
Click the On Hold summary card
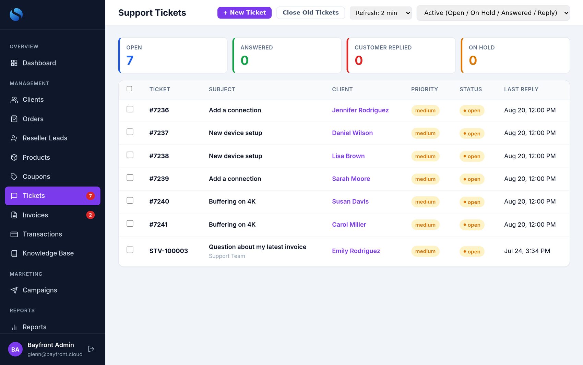pyautogui.click(x=515, y=55)
